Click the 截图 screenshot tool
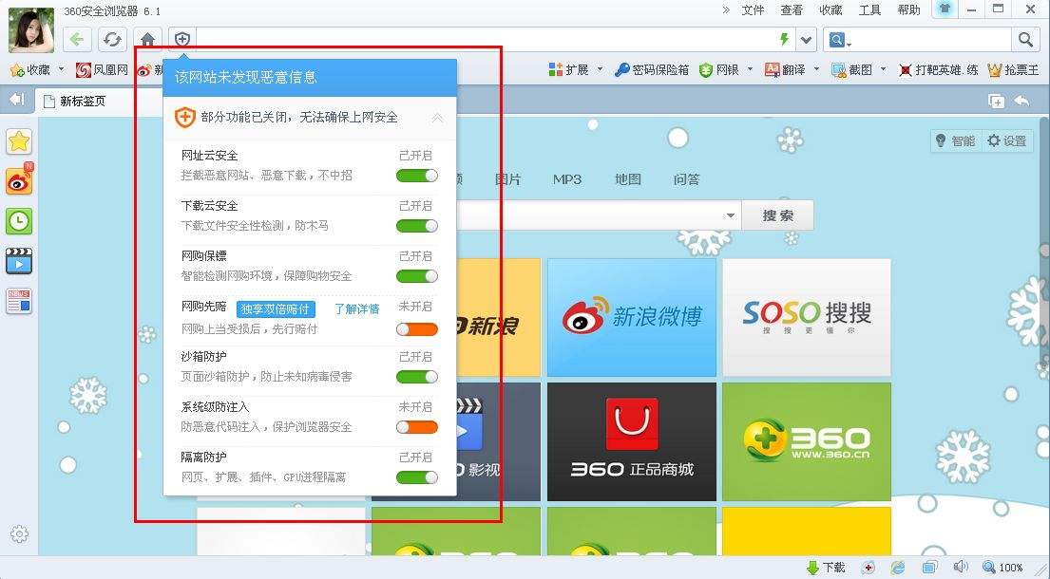This screenshot has width=1050, height=579. [x=851, y=69]
